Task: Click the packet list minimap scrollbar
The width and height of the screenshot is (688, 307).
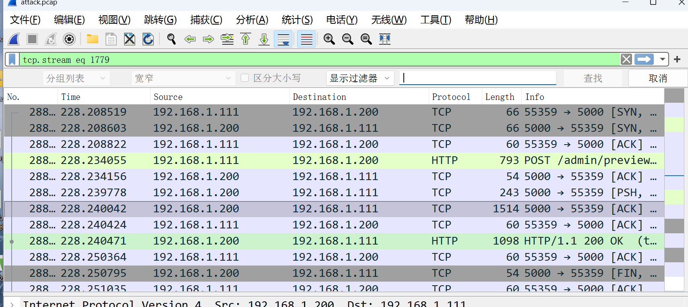Action: point(674,189)
